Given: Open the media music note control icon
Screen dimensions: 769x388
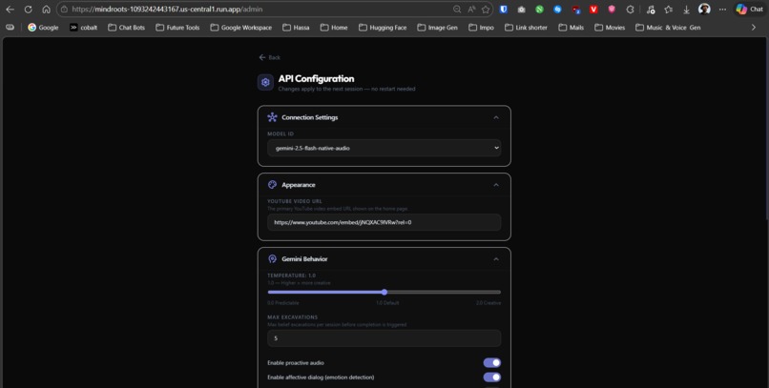Looking at the screenshot, I should point(651,10).
